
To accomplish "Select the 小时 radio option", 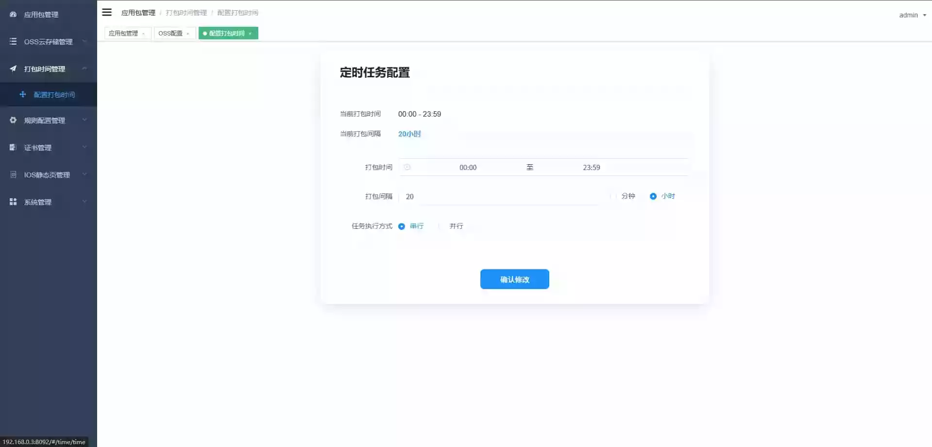I will coord(653,196).
